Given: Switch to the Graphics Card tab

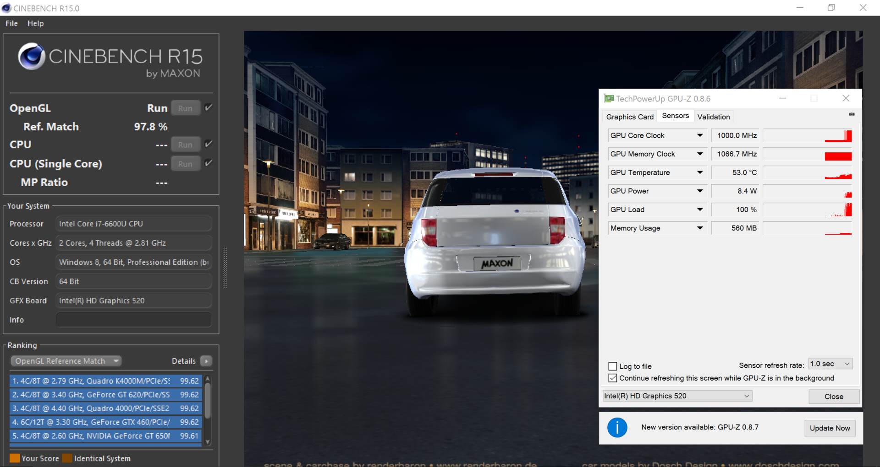Looking at the screenshot, I should [629, 117].
